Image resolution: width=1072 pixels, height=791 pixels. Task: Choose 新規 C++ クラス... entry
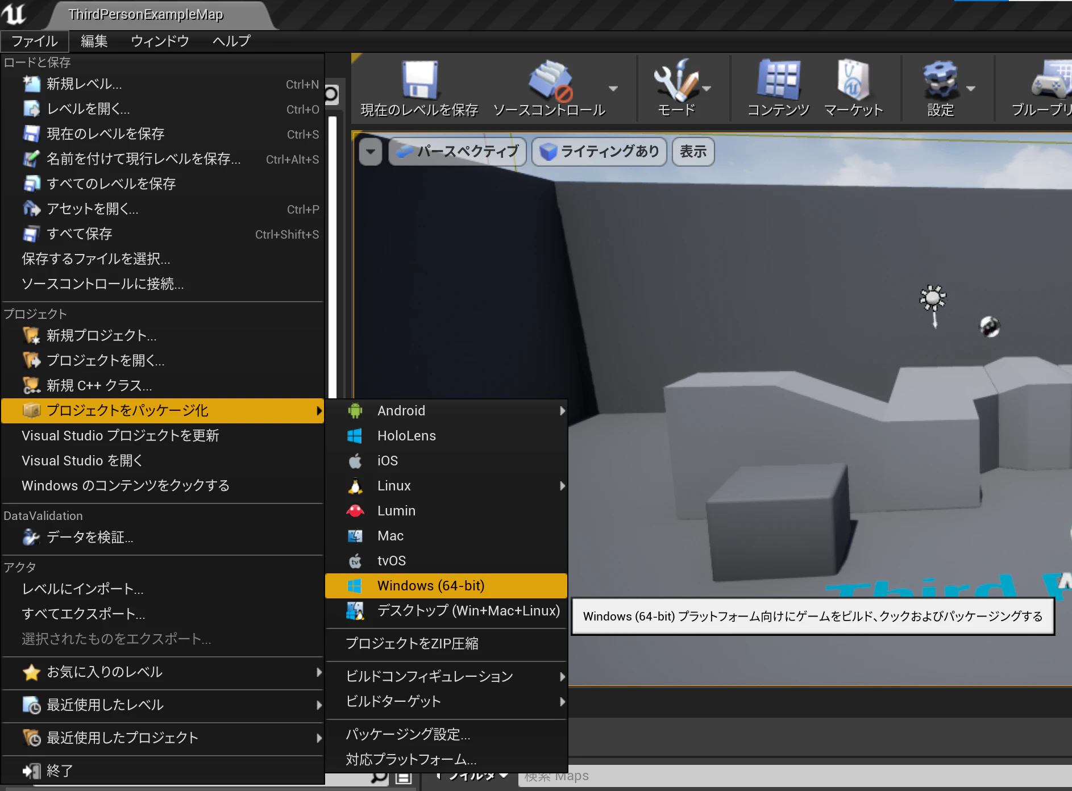click(163, 385)
